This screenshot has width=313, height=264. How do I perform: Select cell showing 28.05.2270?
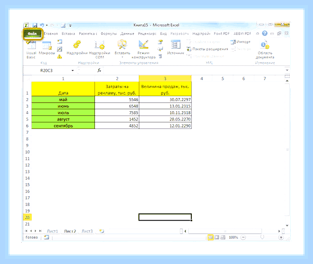165,119
